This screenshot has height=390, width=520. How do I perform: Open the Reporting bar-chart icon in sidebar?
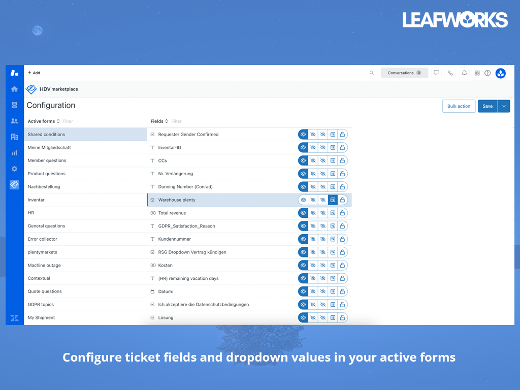point(14,152)
